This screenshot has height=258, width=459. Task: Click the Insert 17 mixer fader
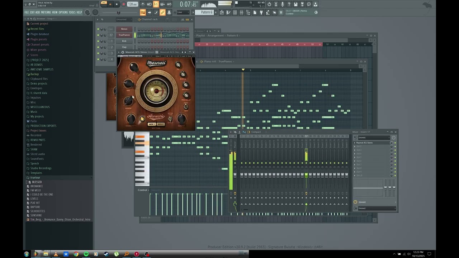pyautogui.click(x=306, y=175)
